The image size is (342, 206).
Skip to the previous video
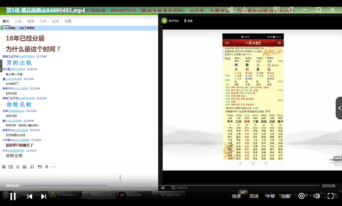[x=30, y=196]
